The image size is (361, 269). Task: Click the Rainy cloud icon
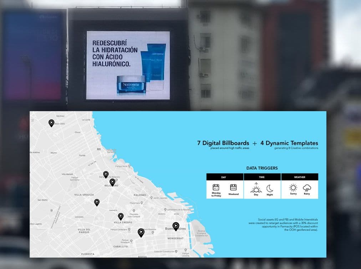tap(307, 188)
